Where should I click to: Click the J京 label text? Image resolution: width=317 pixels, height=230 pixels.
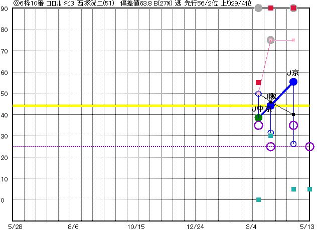point(292,72)
